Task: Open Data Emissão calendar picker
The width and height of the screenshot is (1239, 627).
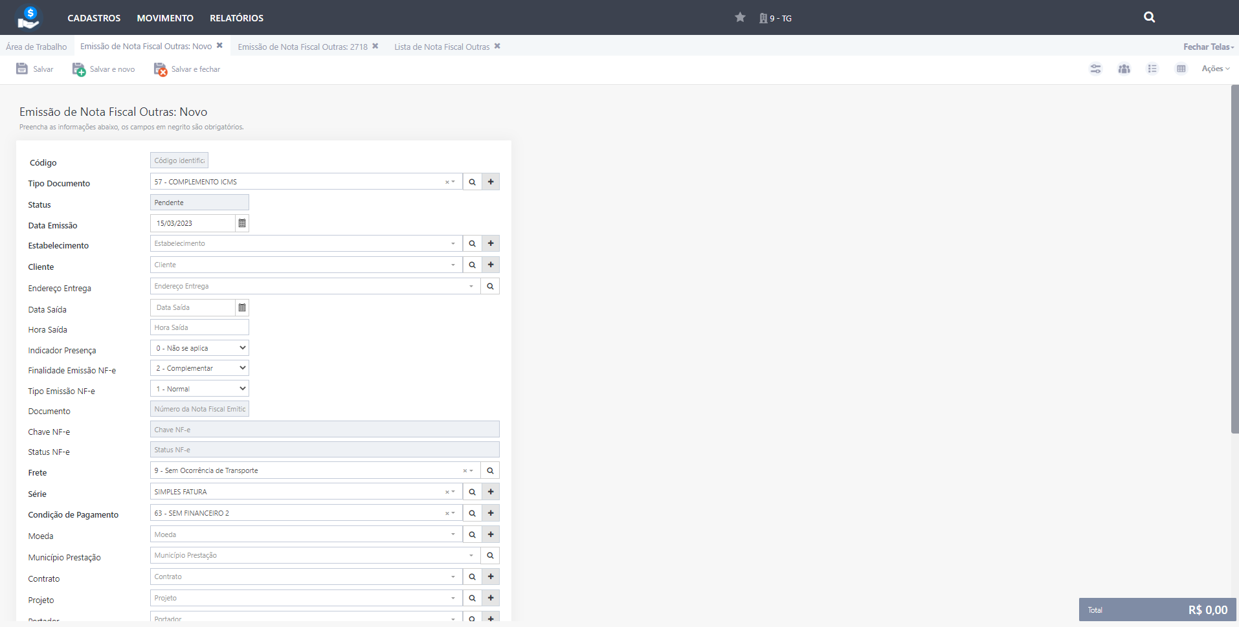Action: pos(242,223)
